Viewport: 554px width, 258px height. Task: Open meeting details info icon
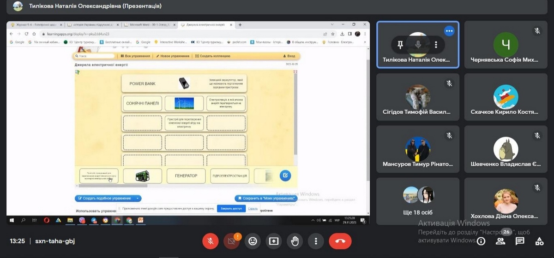[x=481, y=241]
